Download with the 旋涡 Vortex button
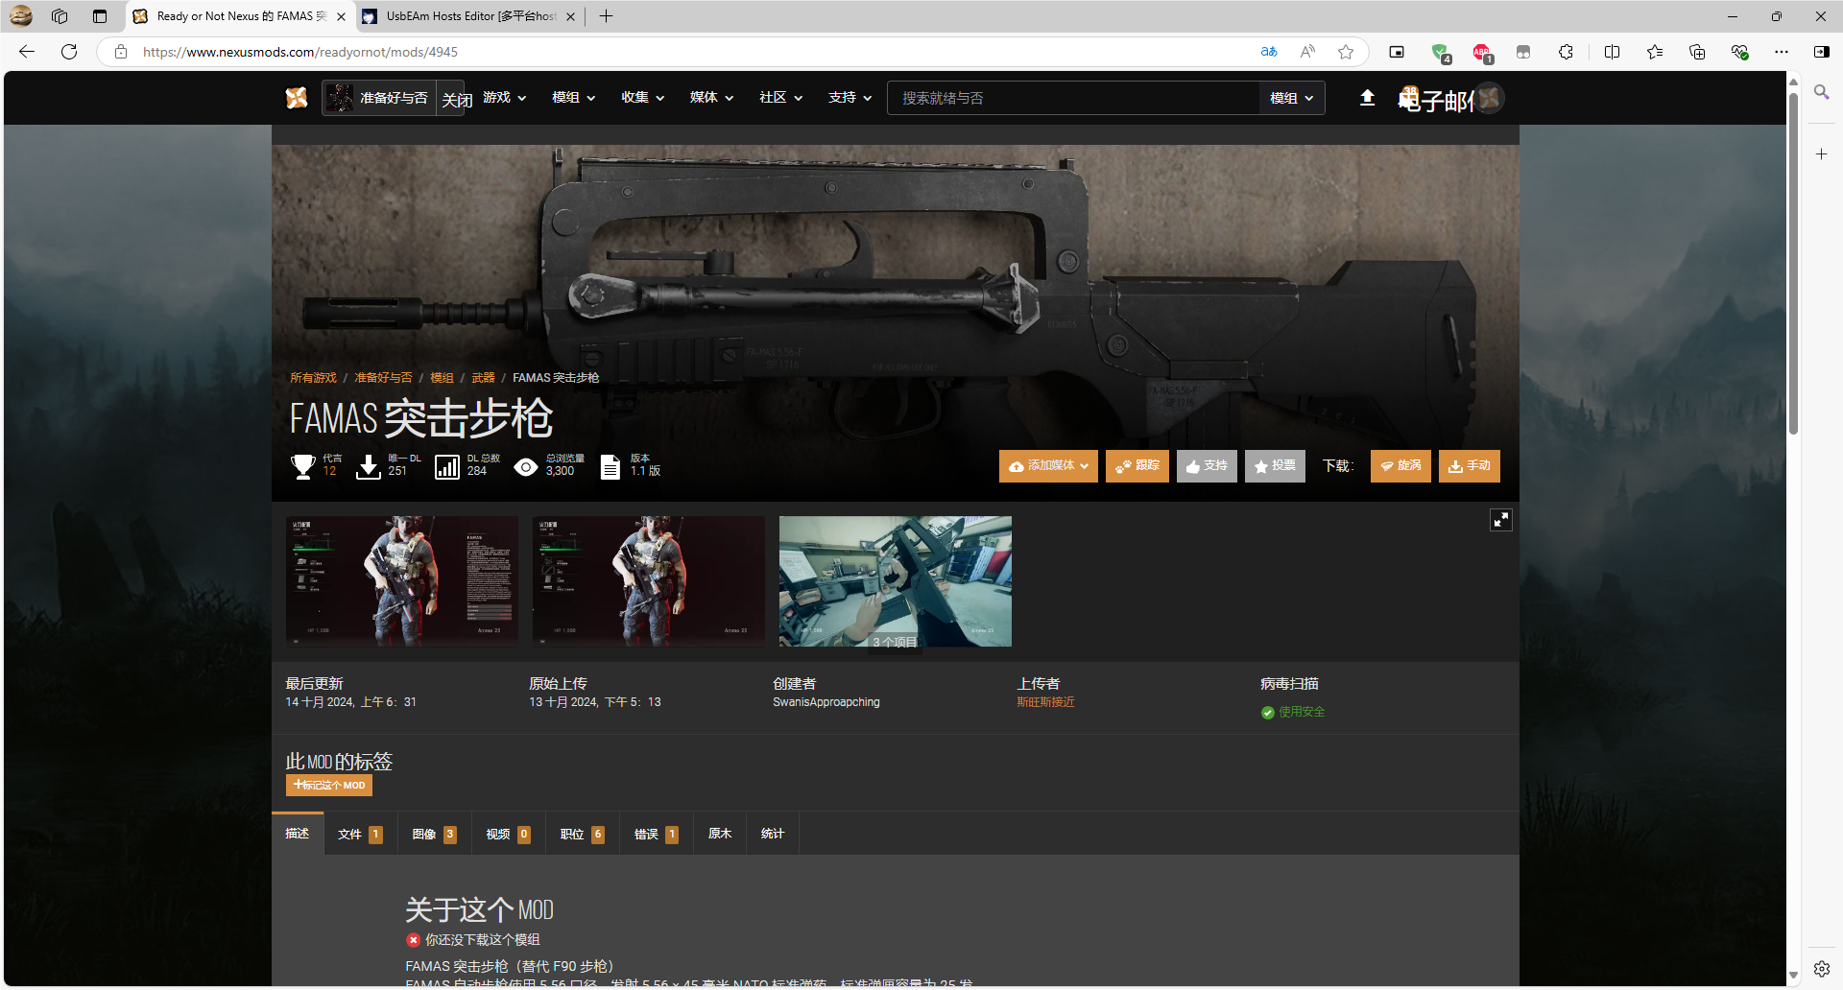This screenshot has width=1843, height=990. pyautogui.click(x=1400, y=466)
